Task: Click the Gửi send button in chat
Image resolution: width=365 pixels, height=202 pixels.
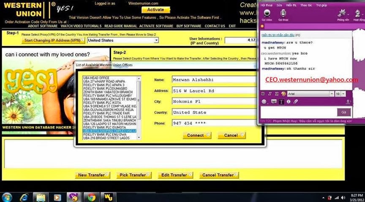Action: [344, 112]
